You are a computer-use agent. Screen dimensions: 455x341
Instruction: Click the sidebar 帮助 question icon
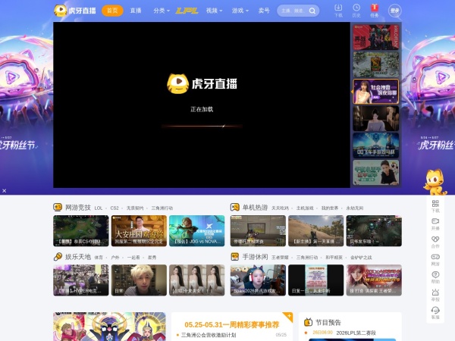[x=435, y=274]
